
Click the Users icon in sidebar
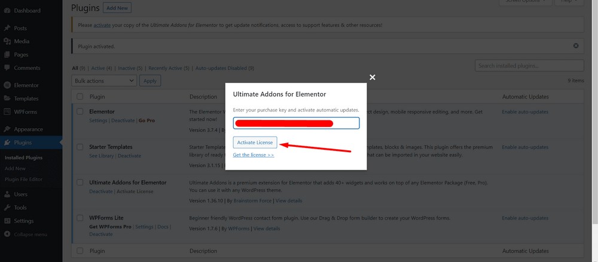(7, 194)
